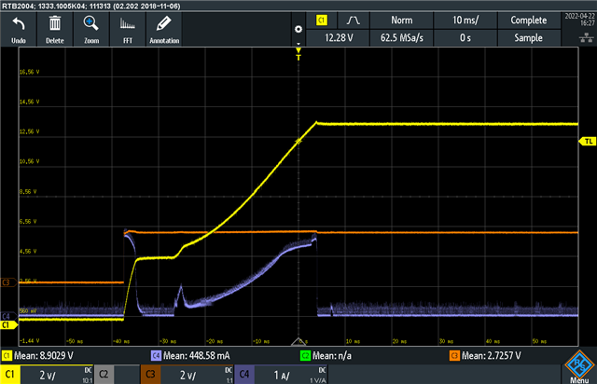Toggle channel C2 button
The width and height of the screenshot is (597, 384).
[104, 375]
